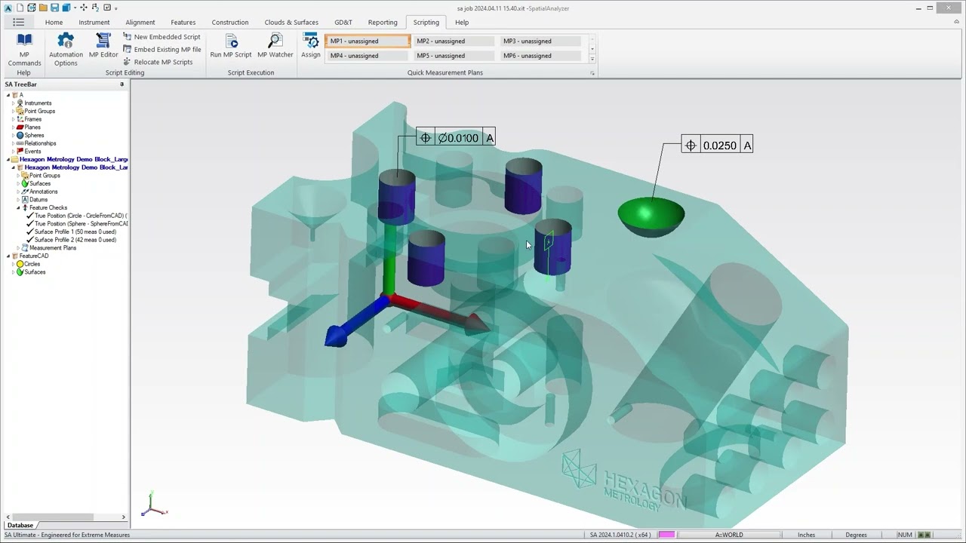Open the Help tab

click(462, 23)
